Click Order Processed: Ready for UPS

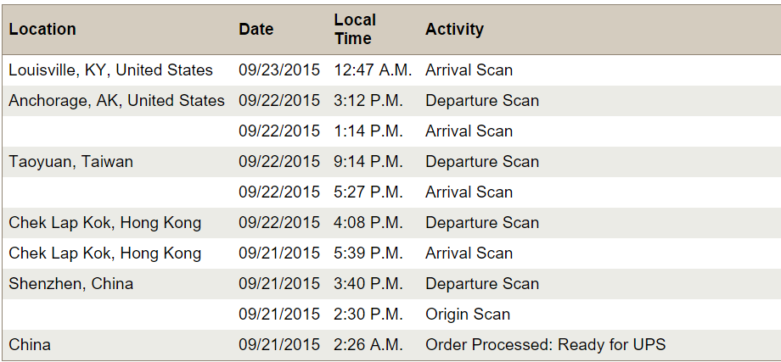click(x=545, y=345)
